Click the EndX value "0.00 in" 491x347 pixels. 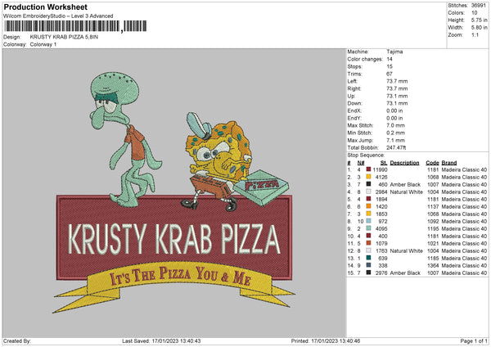point(394,110)
